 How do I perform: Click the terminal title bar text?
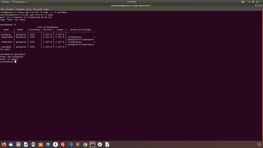coord(131,5)
